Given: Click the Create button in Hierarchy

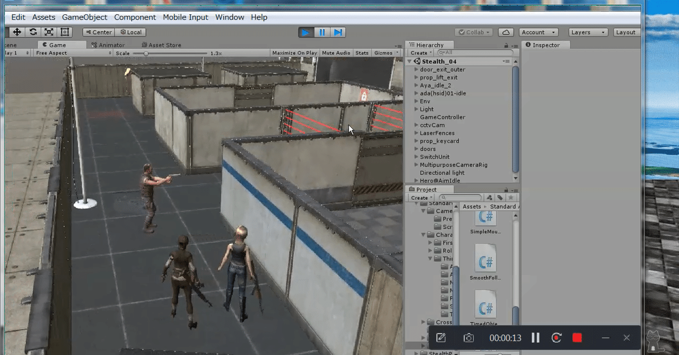Looking at the screenshot, I should click(419, 52).
